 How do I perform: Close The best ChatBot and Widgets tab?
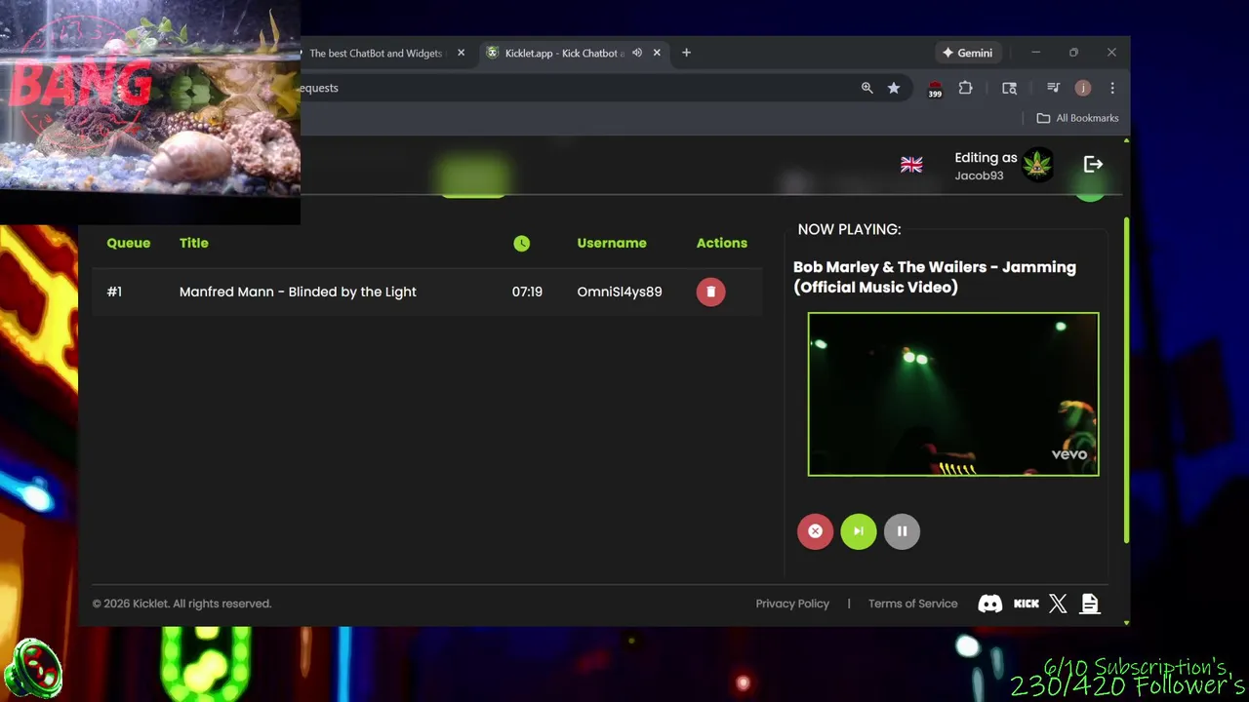(x=461, y=53)
